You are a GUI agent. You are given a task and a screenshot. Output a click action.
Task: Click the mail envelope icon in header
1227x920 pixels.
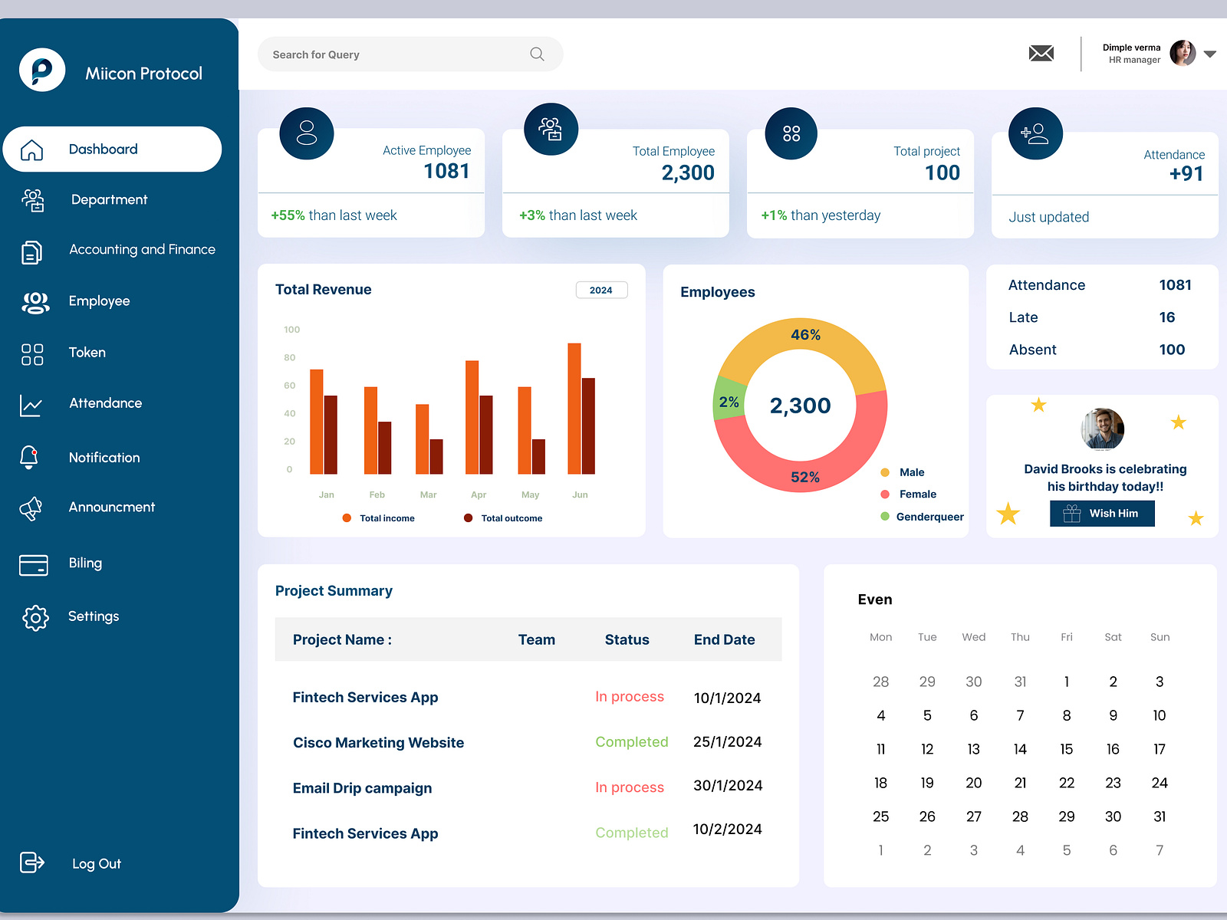pyautogui.click(x=1041, y=54)
